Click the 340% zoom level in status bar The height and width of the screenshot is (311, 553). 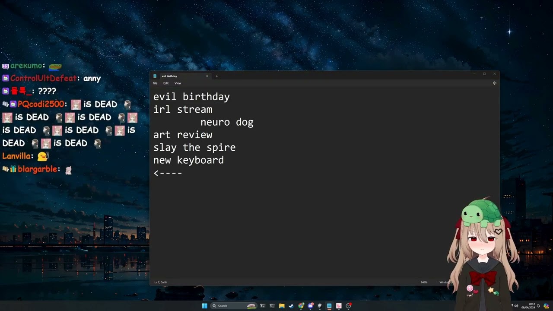tap(424, 282)
